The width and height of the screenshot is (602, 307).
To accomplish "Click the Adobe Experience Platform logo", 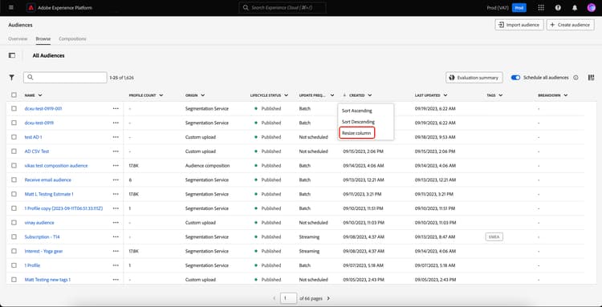I will point(31,8).
